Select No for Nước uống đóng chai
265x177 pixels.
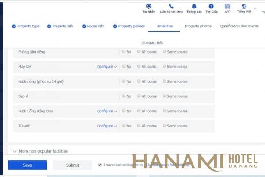pyautogui.click(x=124, y=111)
